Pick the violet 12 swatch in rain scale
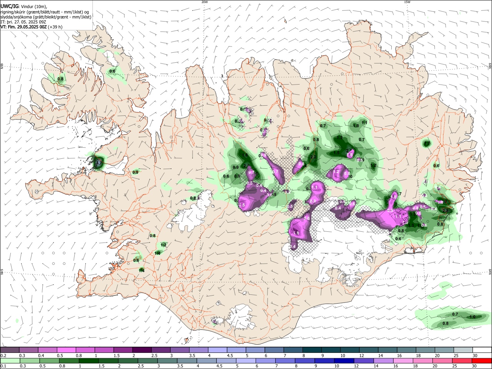This screenshot has height=369, width=492. tap(364, 361)
